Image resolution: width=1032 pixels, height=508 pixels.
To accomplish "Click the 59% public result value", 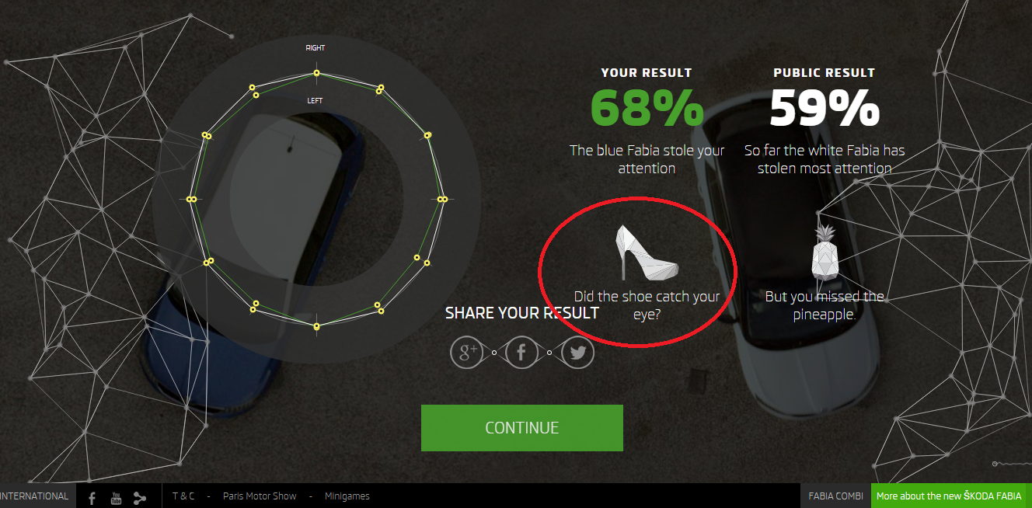I will coord(825,109).
